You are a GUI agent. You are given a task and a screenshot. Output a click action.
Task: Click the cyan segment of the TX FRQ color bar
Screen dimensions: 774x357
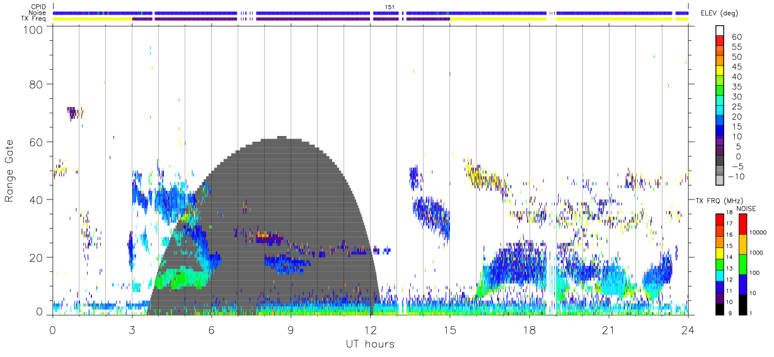click(720, 274)
